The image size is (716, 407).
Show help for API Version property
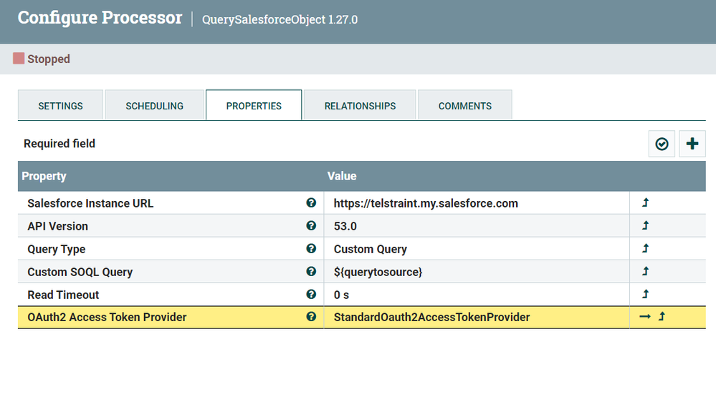coord(311,225)
